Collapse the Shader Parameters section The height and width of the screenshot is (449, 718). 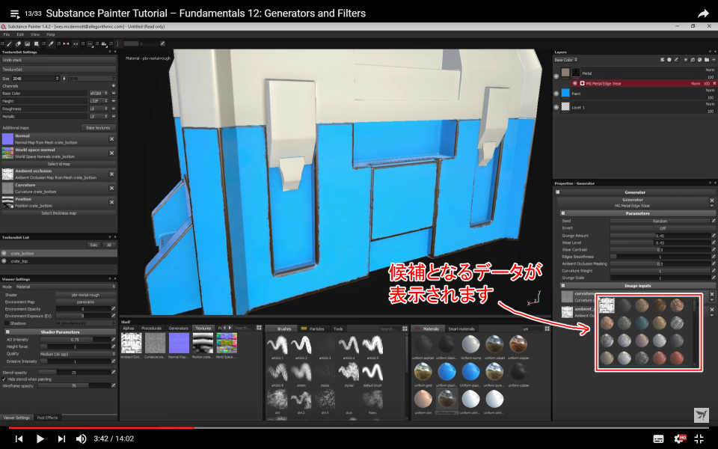(x=7, y=332)
